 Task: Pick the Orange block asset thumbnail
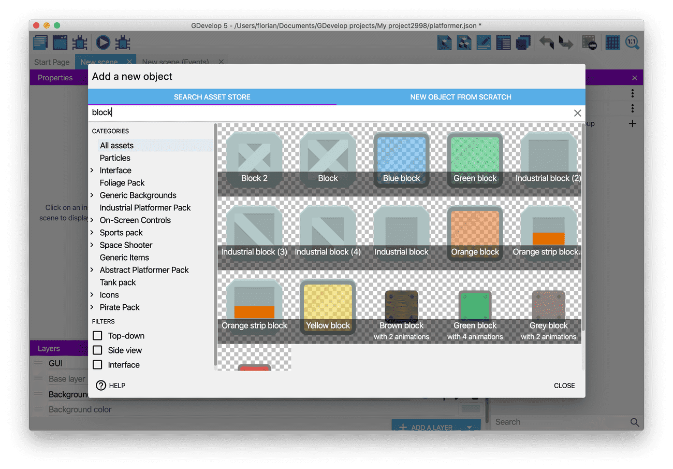(x=475, y=233)
